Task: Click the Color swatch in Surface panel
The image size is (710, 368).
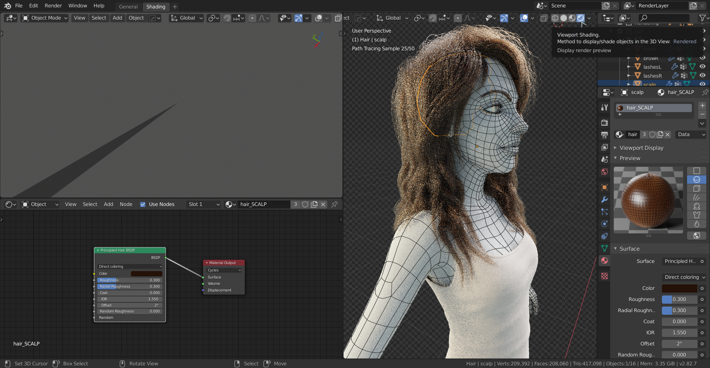Action: click(679, 288)
